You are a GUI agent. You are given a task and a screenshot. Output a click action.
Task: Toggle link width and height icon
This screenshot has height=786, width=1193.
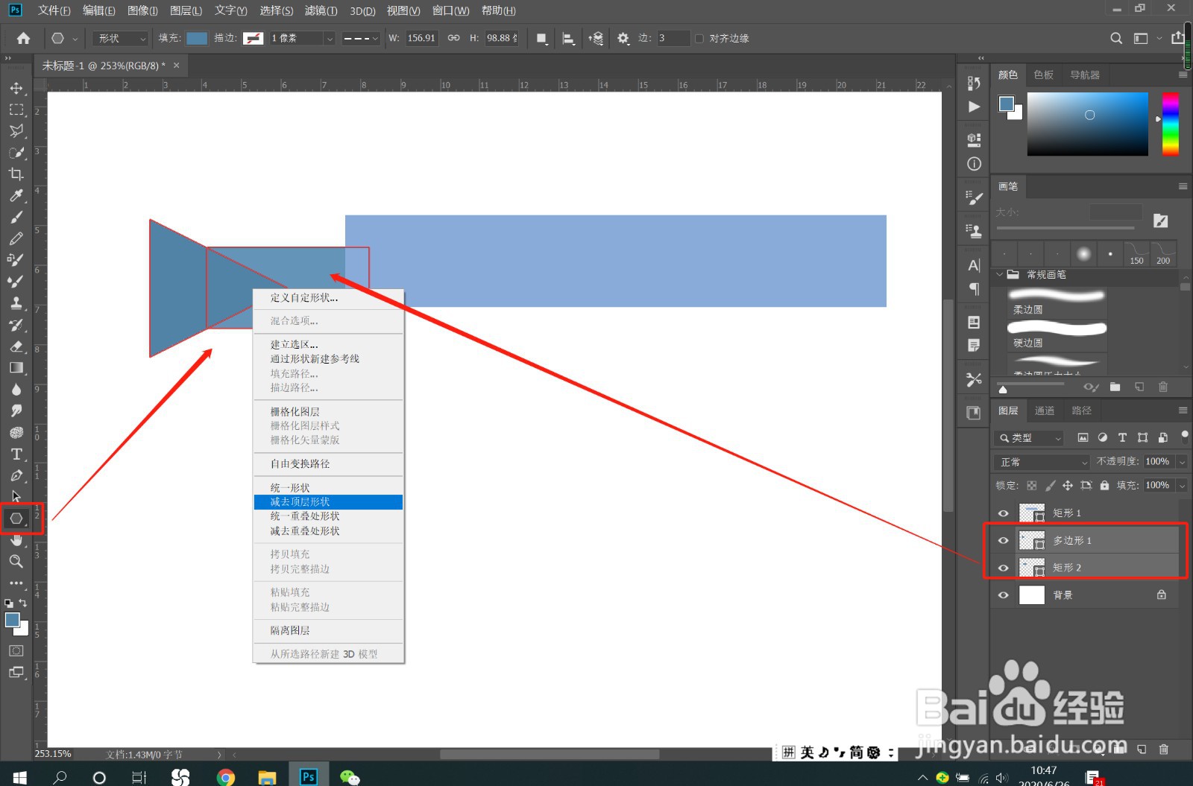[x=453, y=38]
